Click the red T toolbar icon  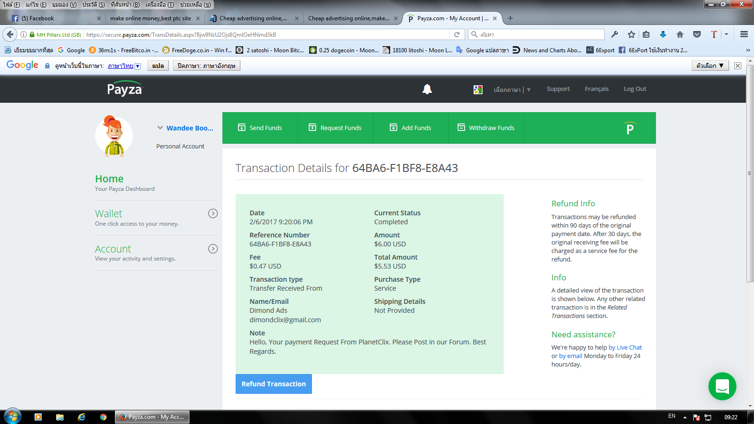pos(714,34)
